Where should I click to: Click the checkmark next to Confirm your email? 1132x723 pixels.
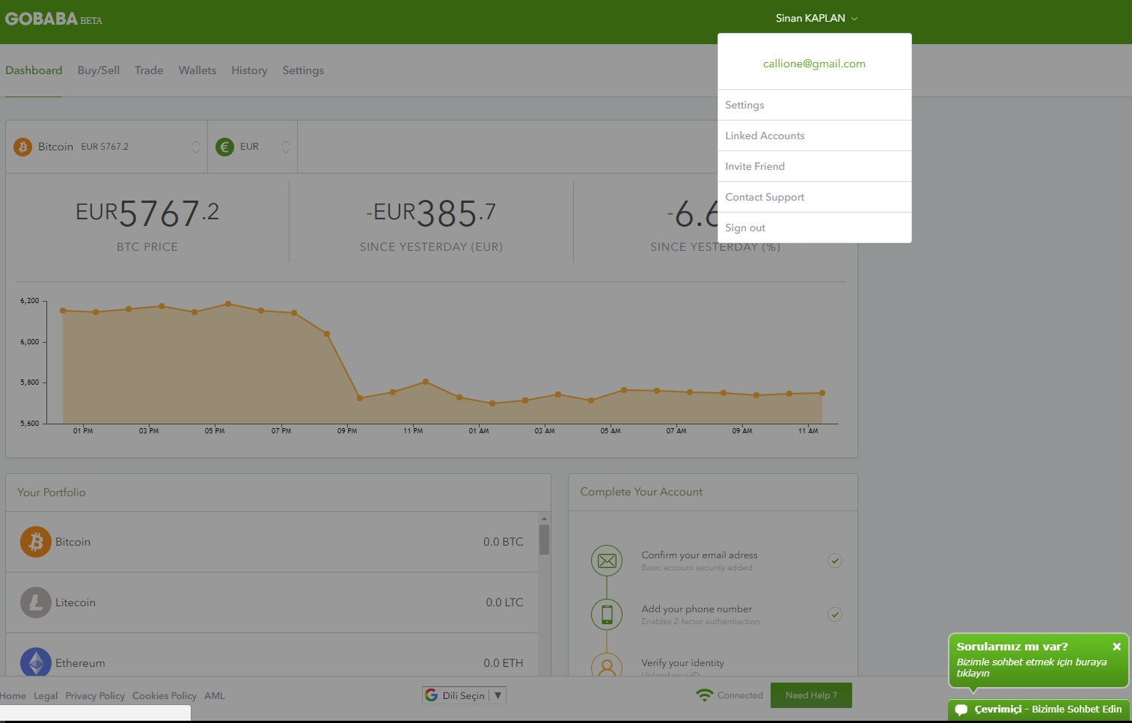click(x=835, y=561)
